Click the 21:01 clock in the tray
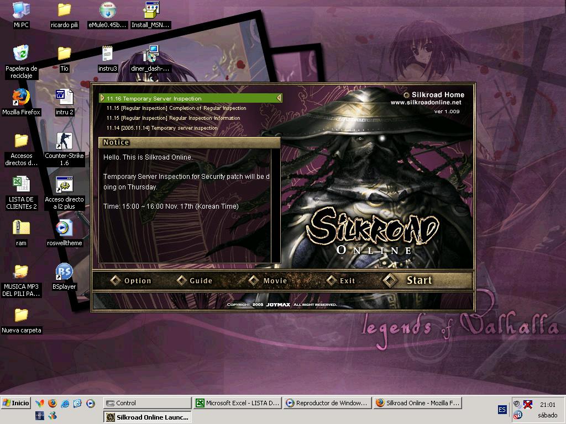566x424 pixels. pos(548,405)
